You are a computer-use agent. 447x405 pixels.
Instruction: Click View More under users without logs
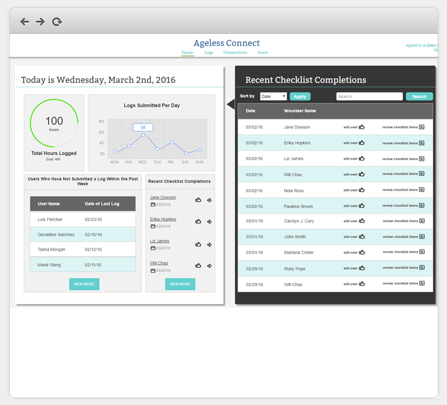pyautogui.click(x=84, y=284)
